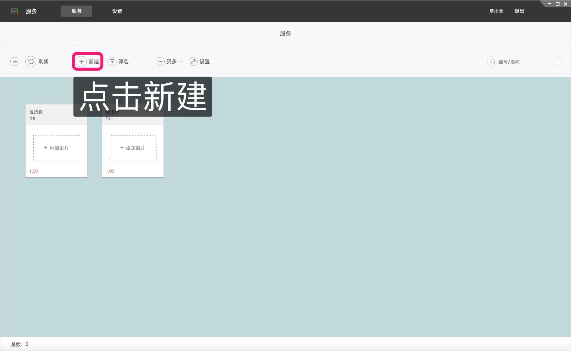Click the THF card price 1.00
This screenshot has width=571, height=351.
tap(34, 171)
